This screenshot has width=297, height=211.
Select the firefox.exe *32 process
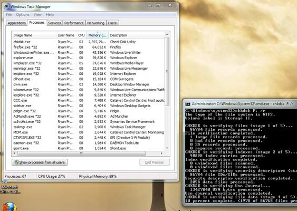[88, 47]
